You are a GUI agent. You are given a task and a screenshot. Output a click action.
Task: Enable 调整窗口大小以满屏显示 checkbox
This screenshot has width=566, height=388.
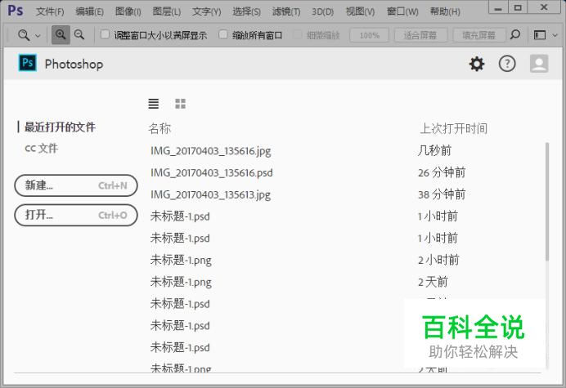pos(105,34)
